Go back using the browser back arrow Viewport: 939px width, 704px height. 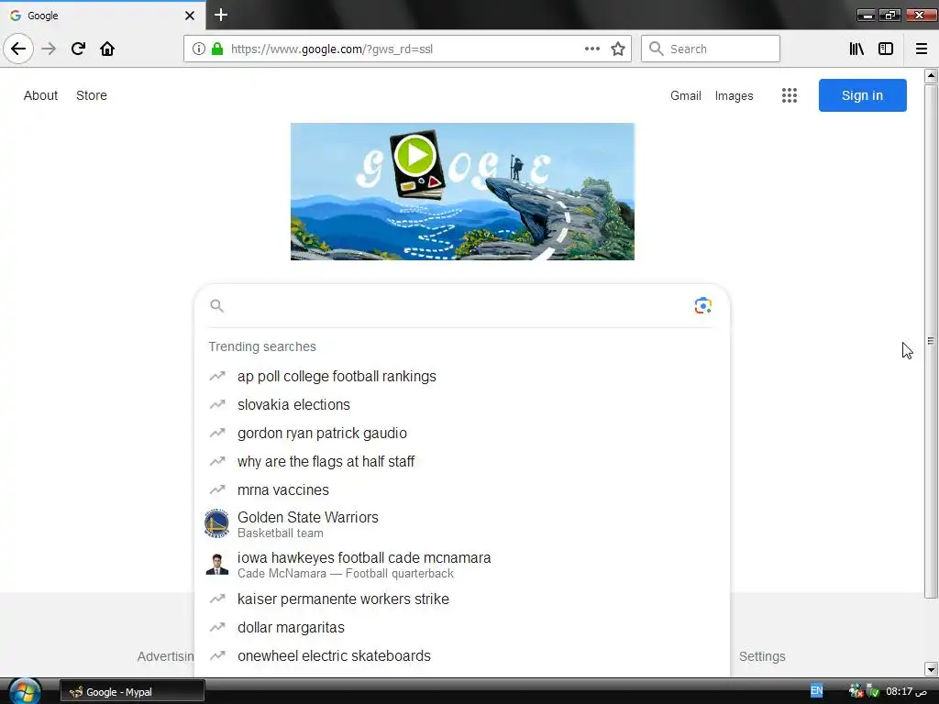18,49
